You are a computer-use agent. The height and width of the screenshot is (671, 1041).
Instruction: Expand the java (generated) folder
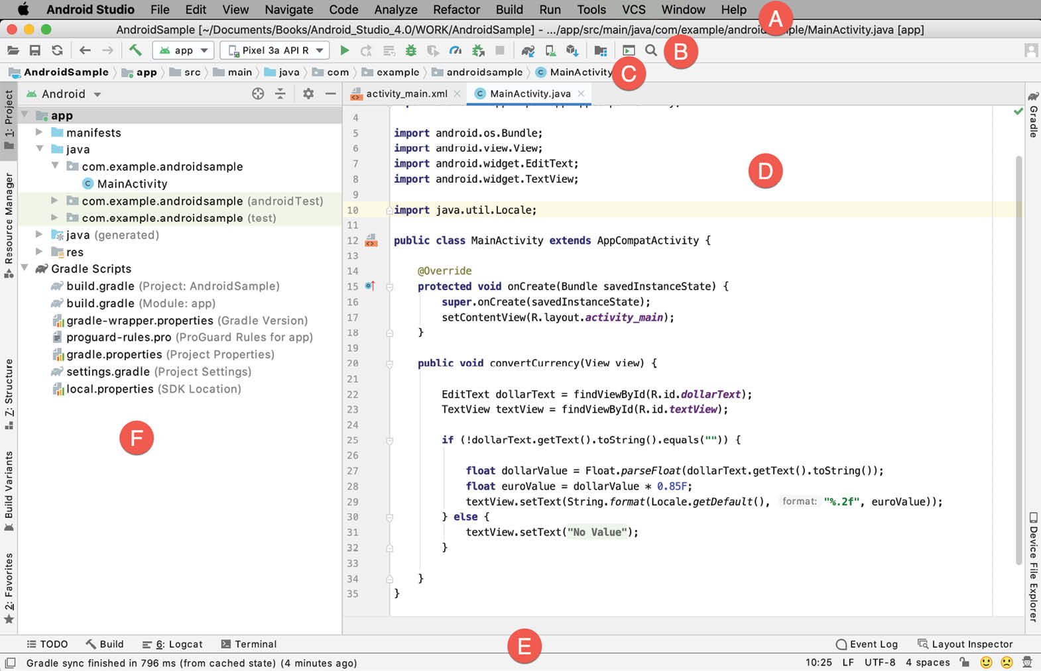39,234
